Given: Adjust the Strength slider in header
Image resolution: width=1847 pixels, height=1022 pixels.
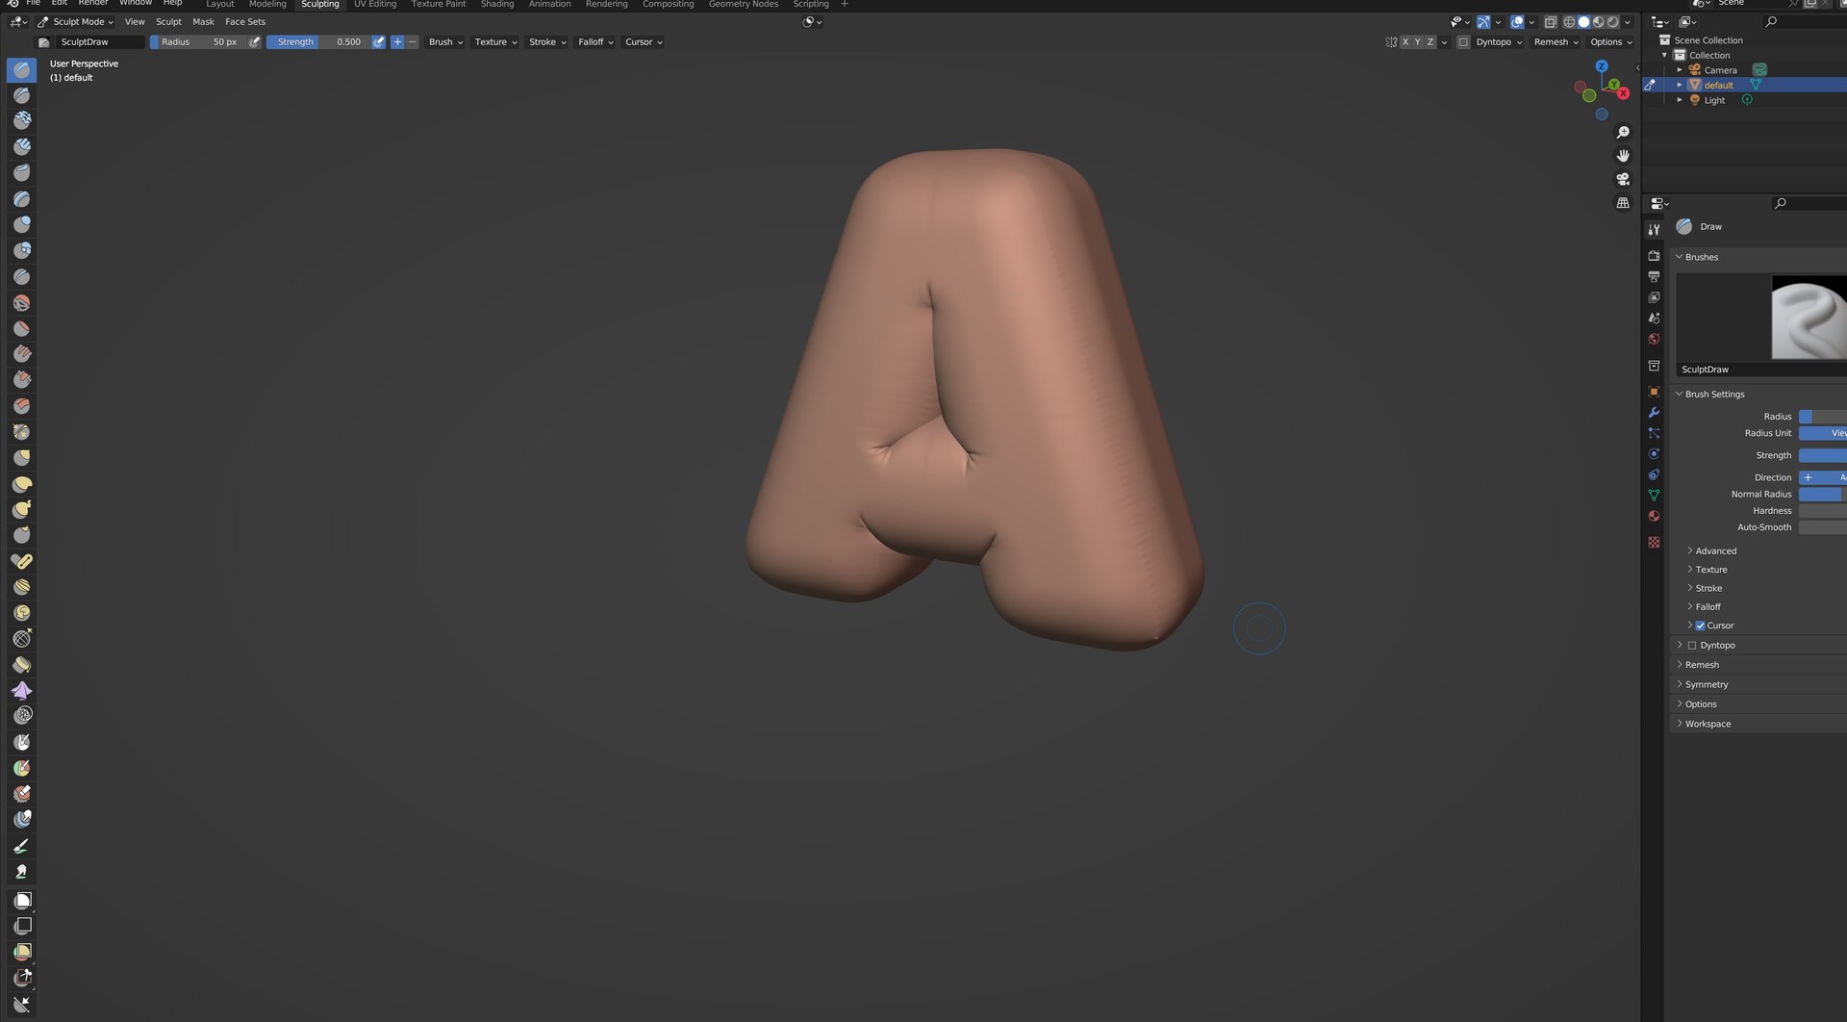Looking at the screenshot, I should click(x=318, y=42).
